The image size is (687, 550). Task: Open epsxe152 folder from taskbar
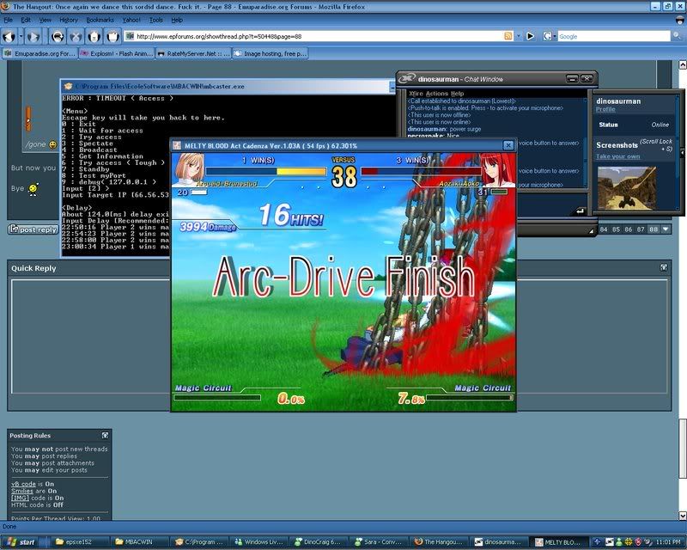click(x=79, y=542)
